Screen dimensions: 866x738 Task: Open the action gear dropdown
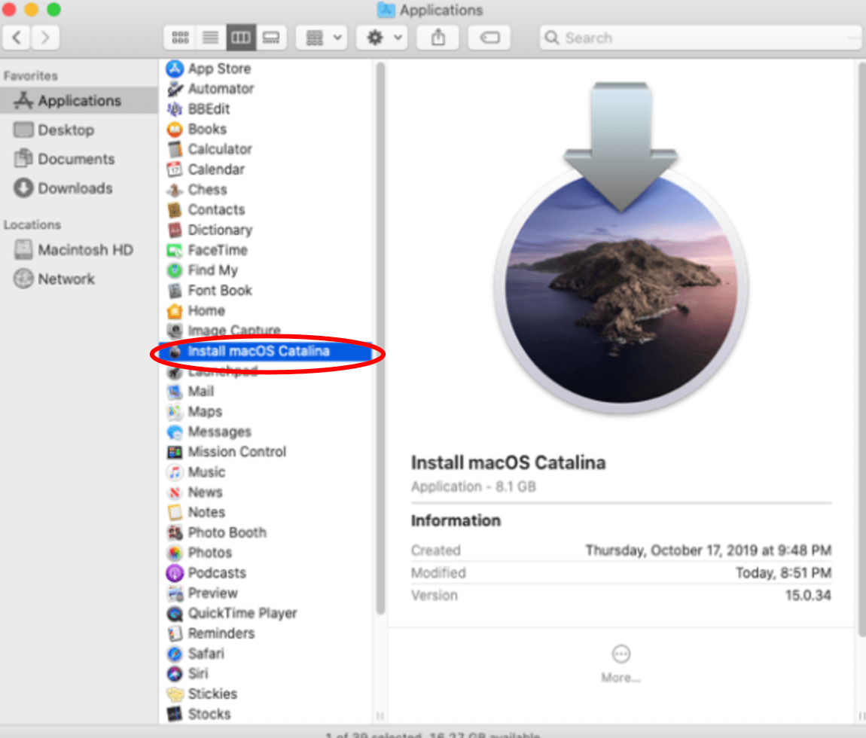tap(381, 37)
